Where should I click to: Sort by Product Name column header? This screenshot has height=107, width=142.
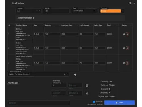coord(24,25)
